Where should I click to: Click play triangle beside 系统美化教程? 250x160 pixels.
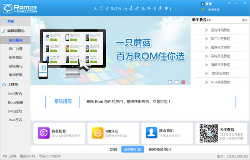207,56
